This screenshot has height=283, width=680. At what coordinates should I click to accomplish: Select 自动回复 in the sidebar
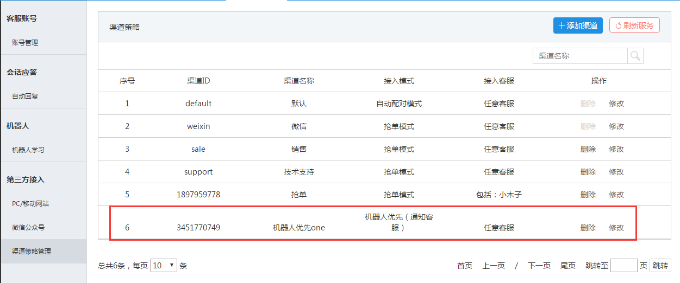pos(25,96)
